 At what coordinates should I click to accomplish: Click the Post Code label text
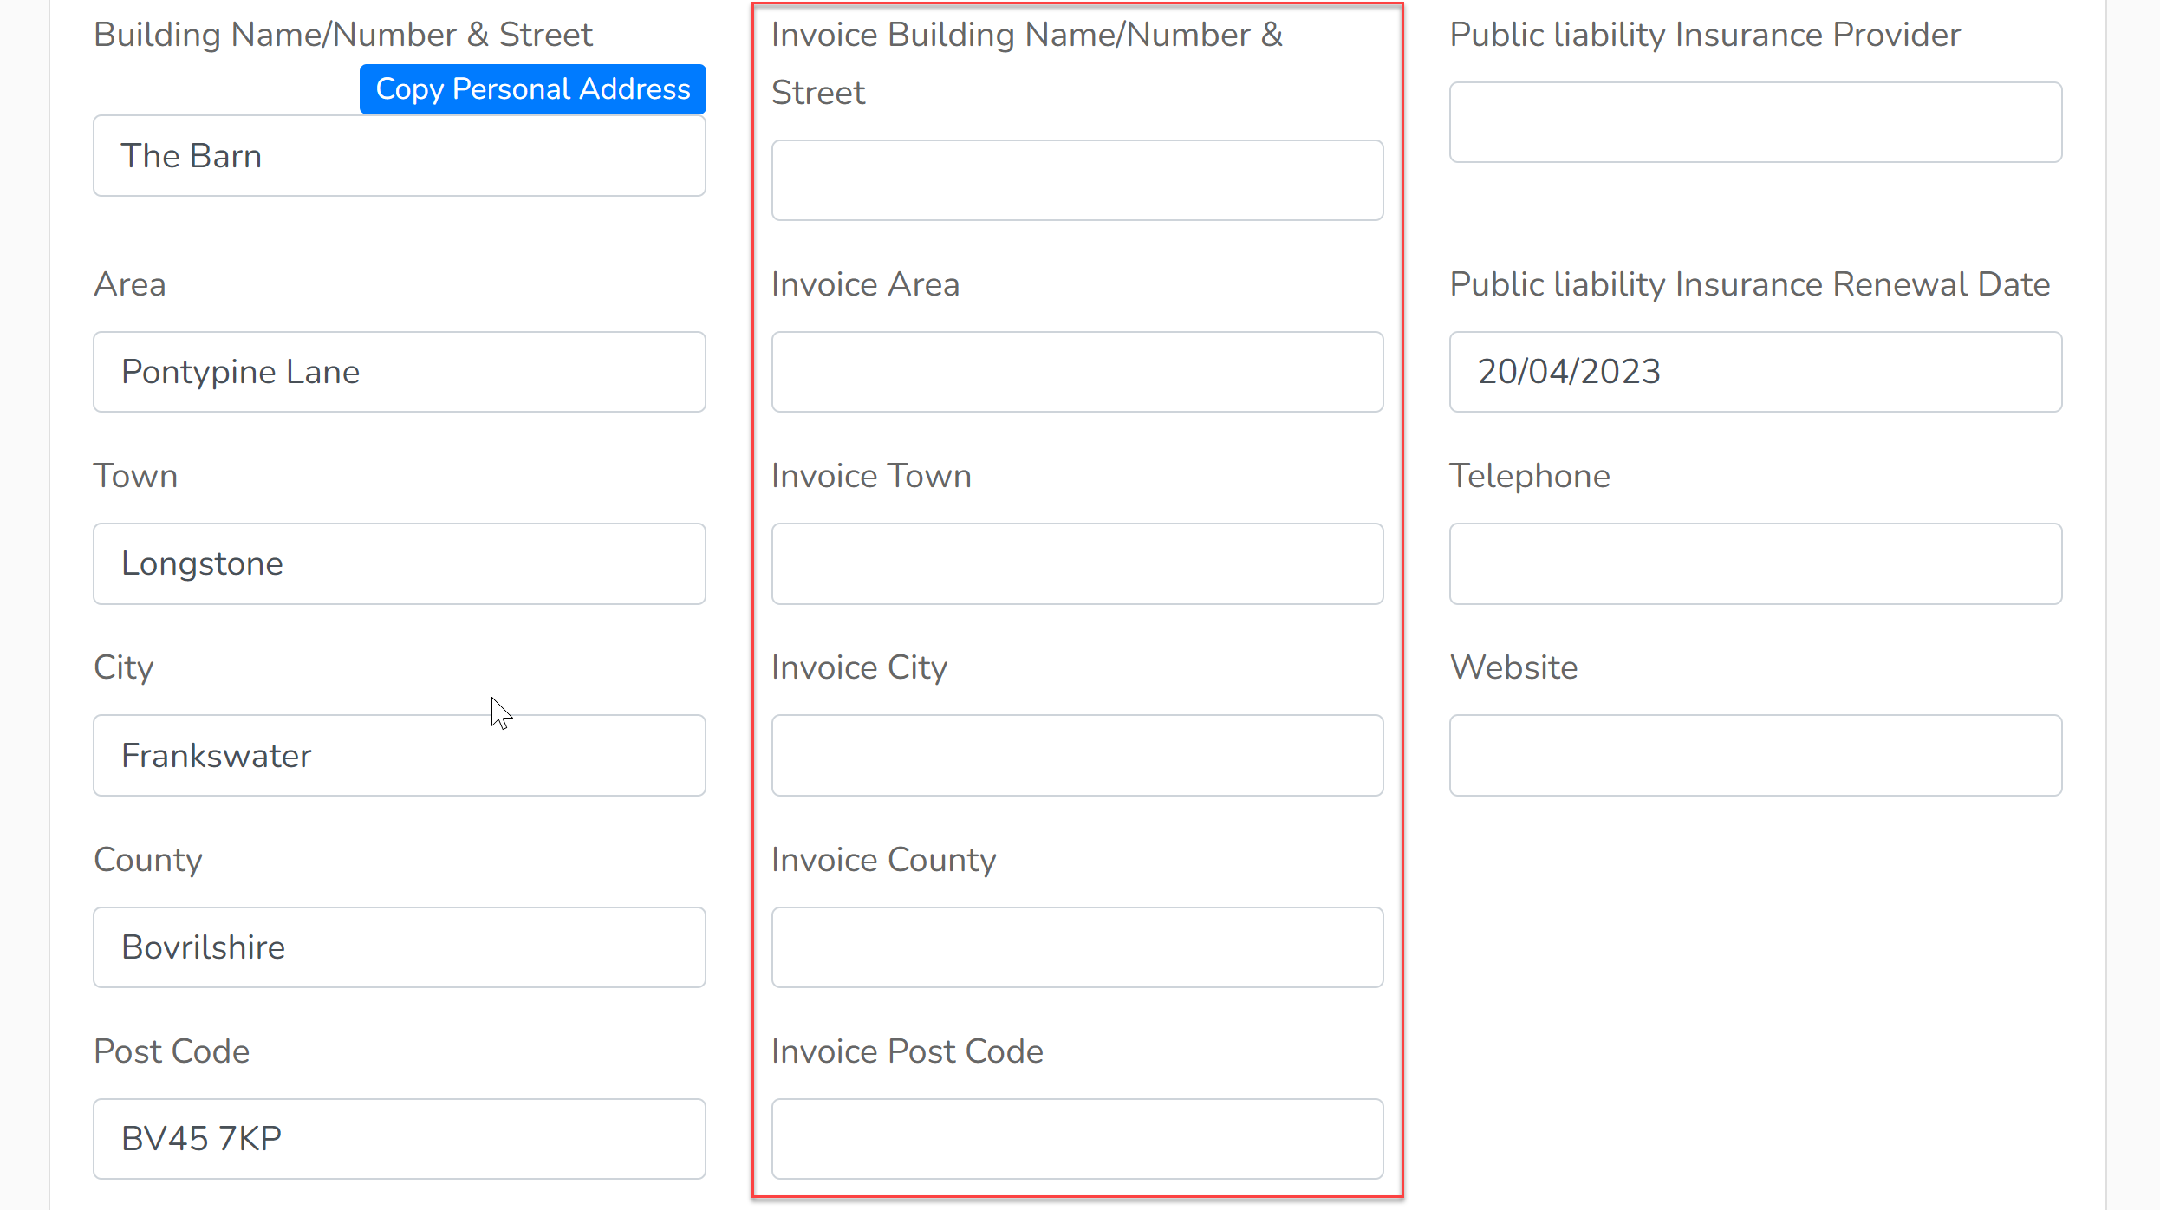pyautogui.click(x=172, y=1051)
